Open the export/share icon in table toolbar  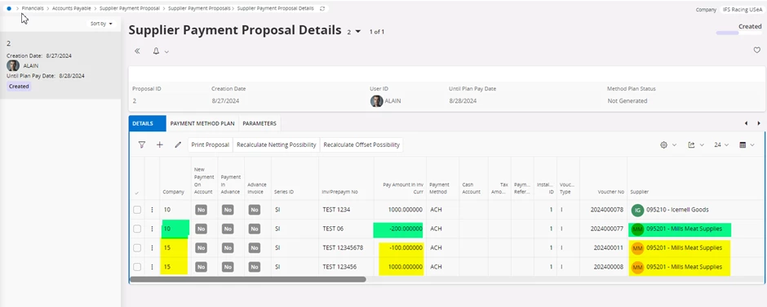pos(691,145)
